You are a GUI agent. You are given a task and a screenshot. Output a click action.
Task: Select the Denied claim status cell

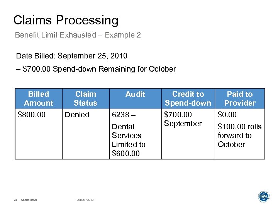[77, 115]
